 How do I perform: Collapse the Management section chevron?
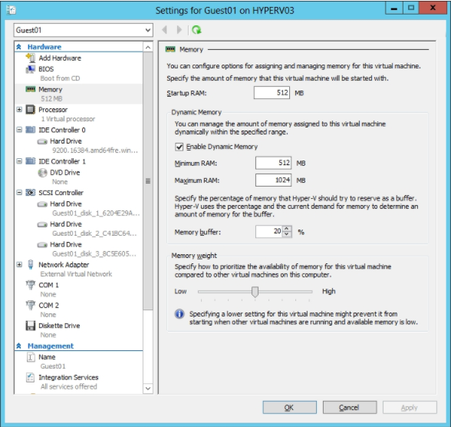tap(19, 346)
